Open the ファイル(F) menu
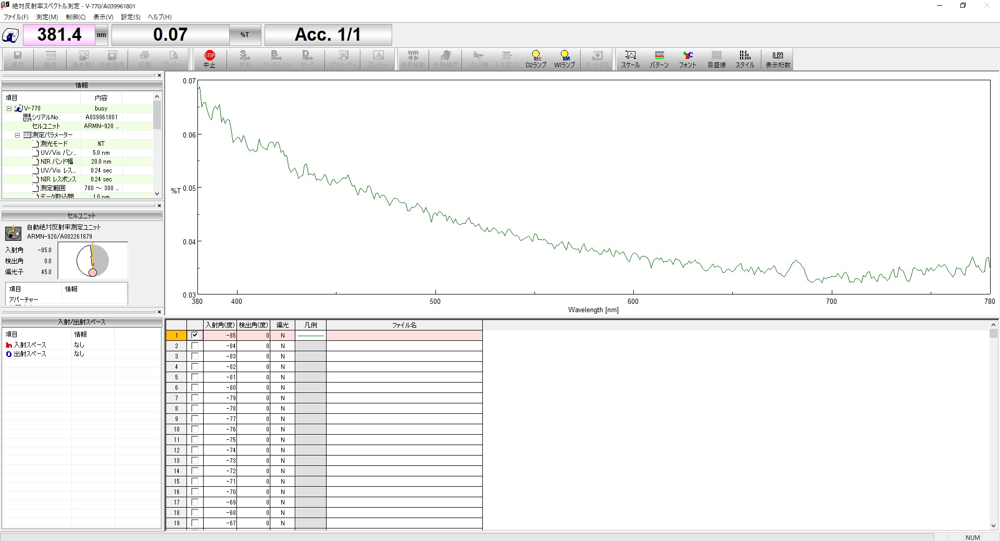The image size is (1000, 541). 16,17
